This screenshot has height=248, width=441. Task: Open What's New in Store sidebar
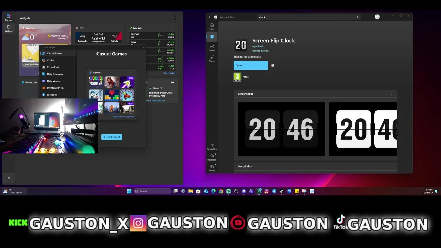[x=212, y=147]
